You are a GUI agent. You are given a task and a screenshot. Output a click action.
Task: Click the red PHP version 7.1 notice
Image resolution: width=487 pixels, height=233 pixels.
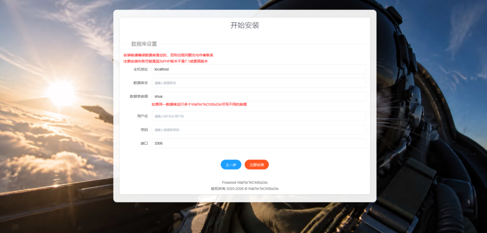pos(166,61)
